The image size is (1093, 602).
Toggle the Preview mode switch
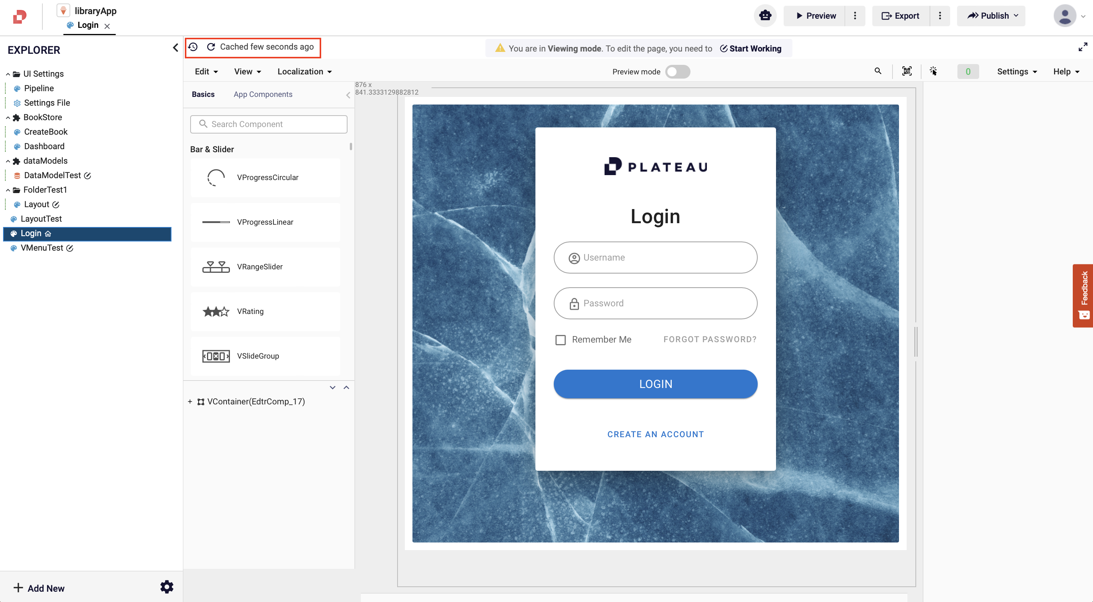(677, 72)
